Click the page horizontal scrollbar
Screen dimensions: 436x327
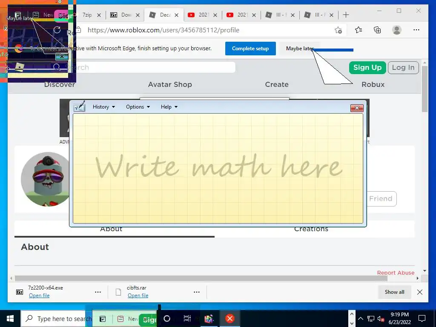201,278
